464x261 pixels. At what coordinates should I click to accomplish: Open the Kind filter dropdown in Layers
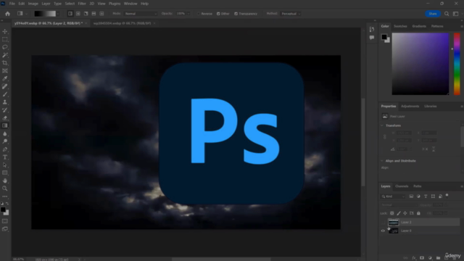click(x=393, y=196)
